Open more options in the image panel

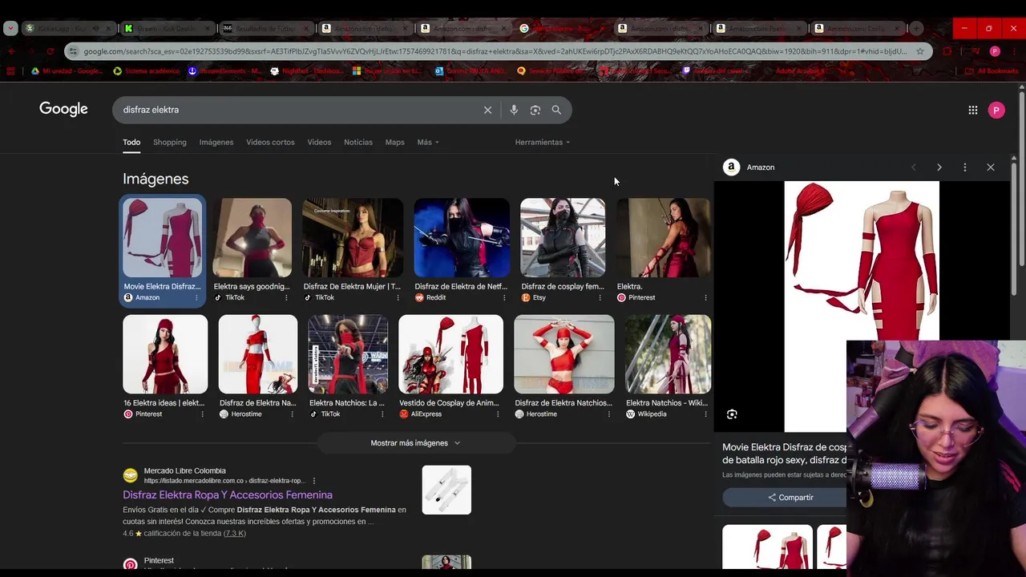965,167
